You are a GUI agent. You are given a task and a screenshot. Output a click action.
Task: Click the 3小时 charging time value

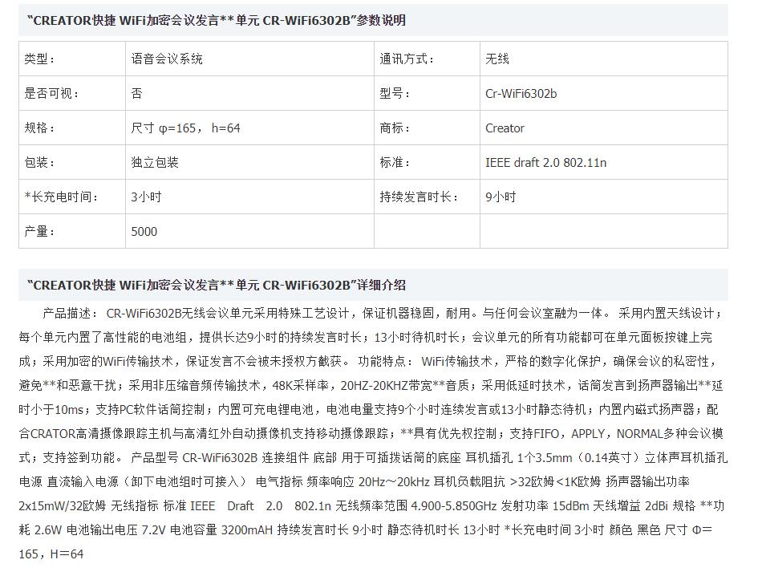click(x=146, y=197)
